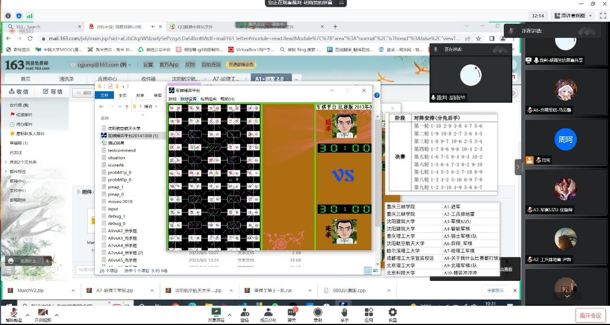
Task: Open meeting info circle icon
Action: 8,16
